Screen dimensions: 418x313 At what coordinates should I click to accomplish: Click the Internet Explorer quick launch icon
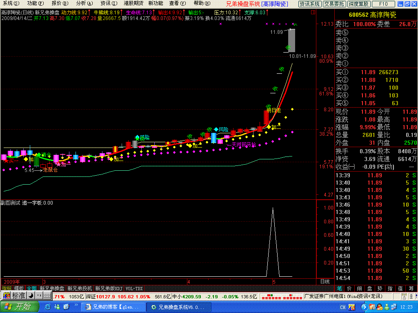coord(48,306)
